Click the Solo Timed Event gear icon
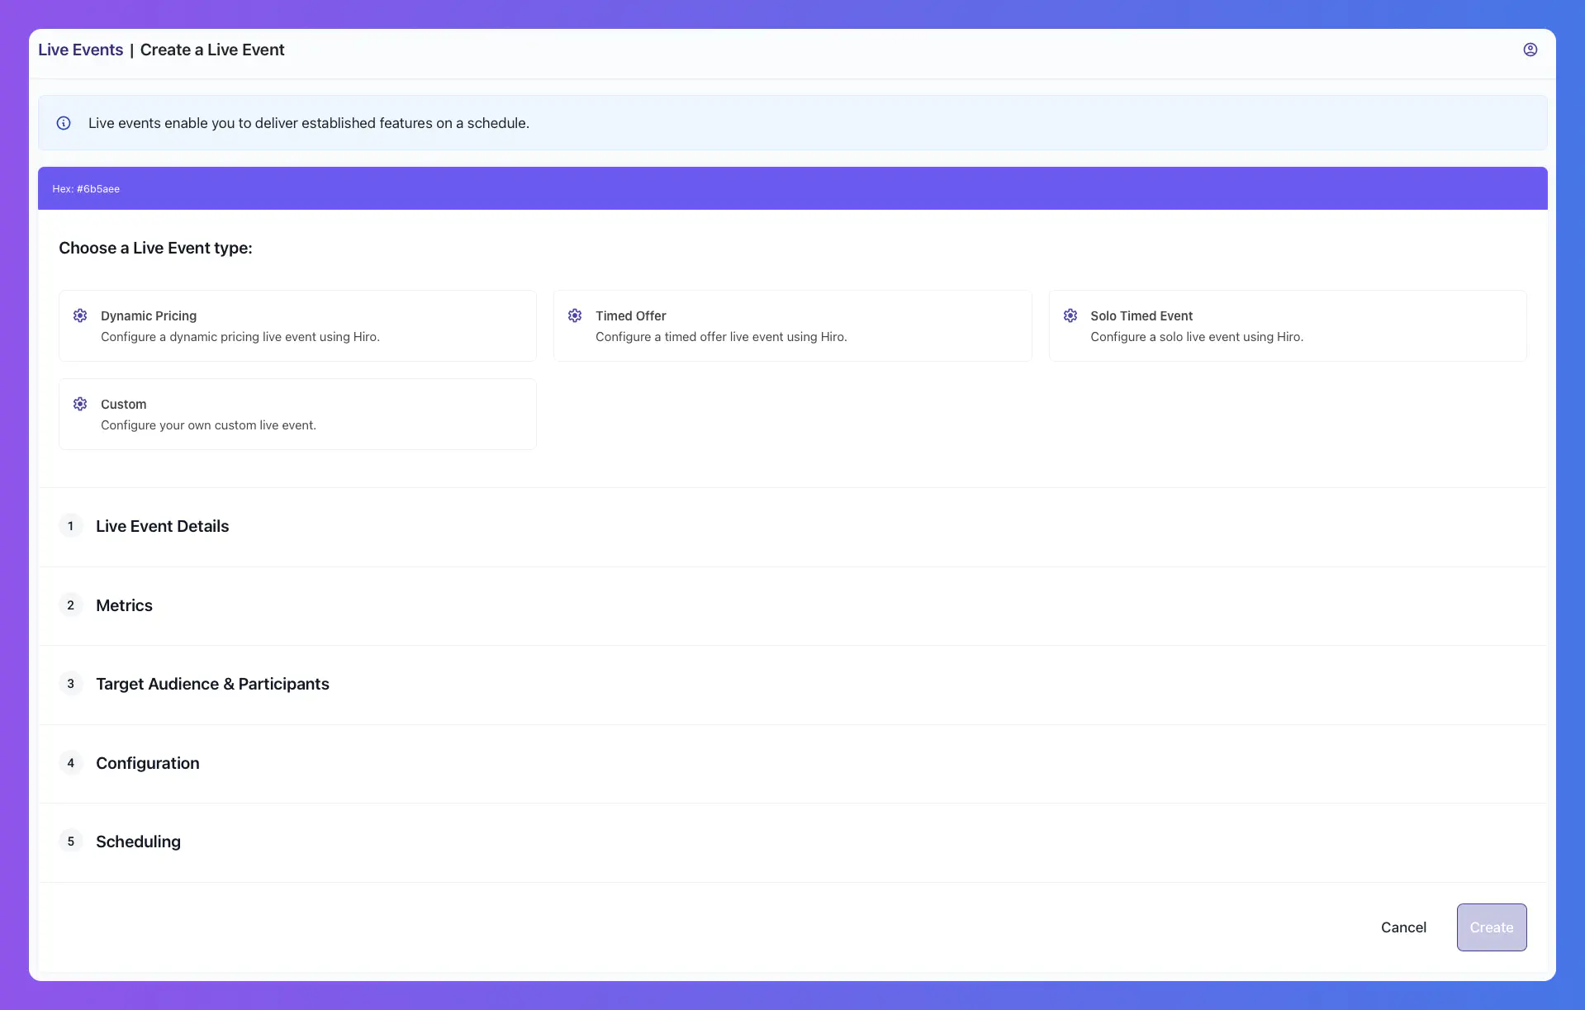1585x1010 pixels. [x=1070, y=315]
